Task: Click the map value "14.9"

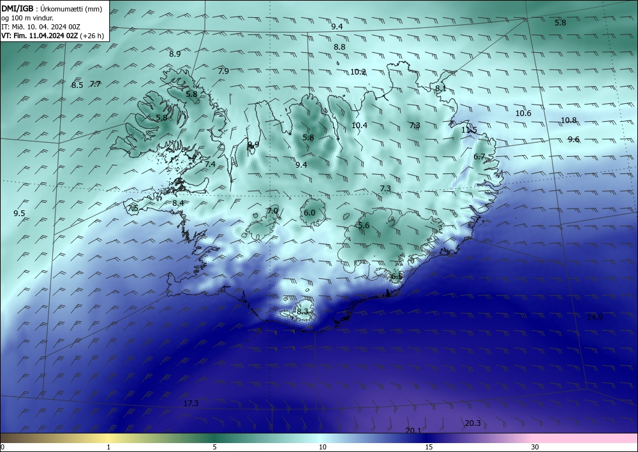Action: pyautogui.click(x=595, y=317)
